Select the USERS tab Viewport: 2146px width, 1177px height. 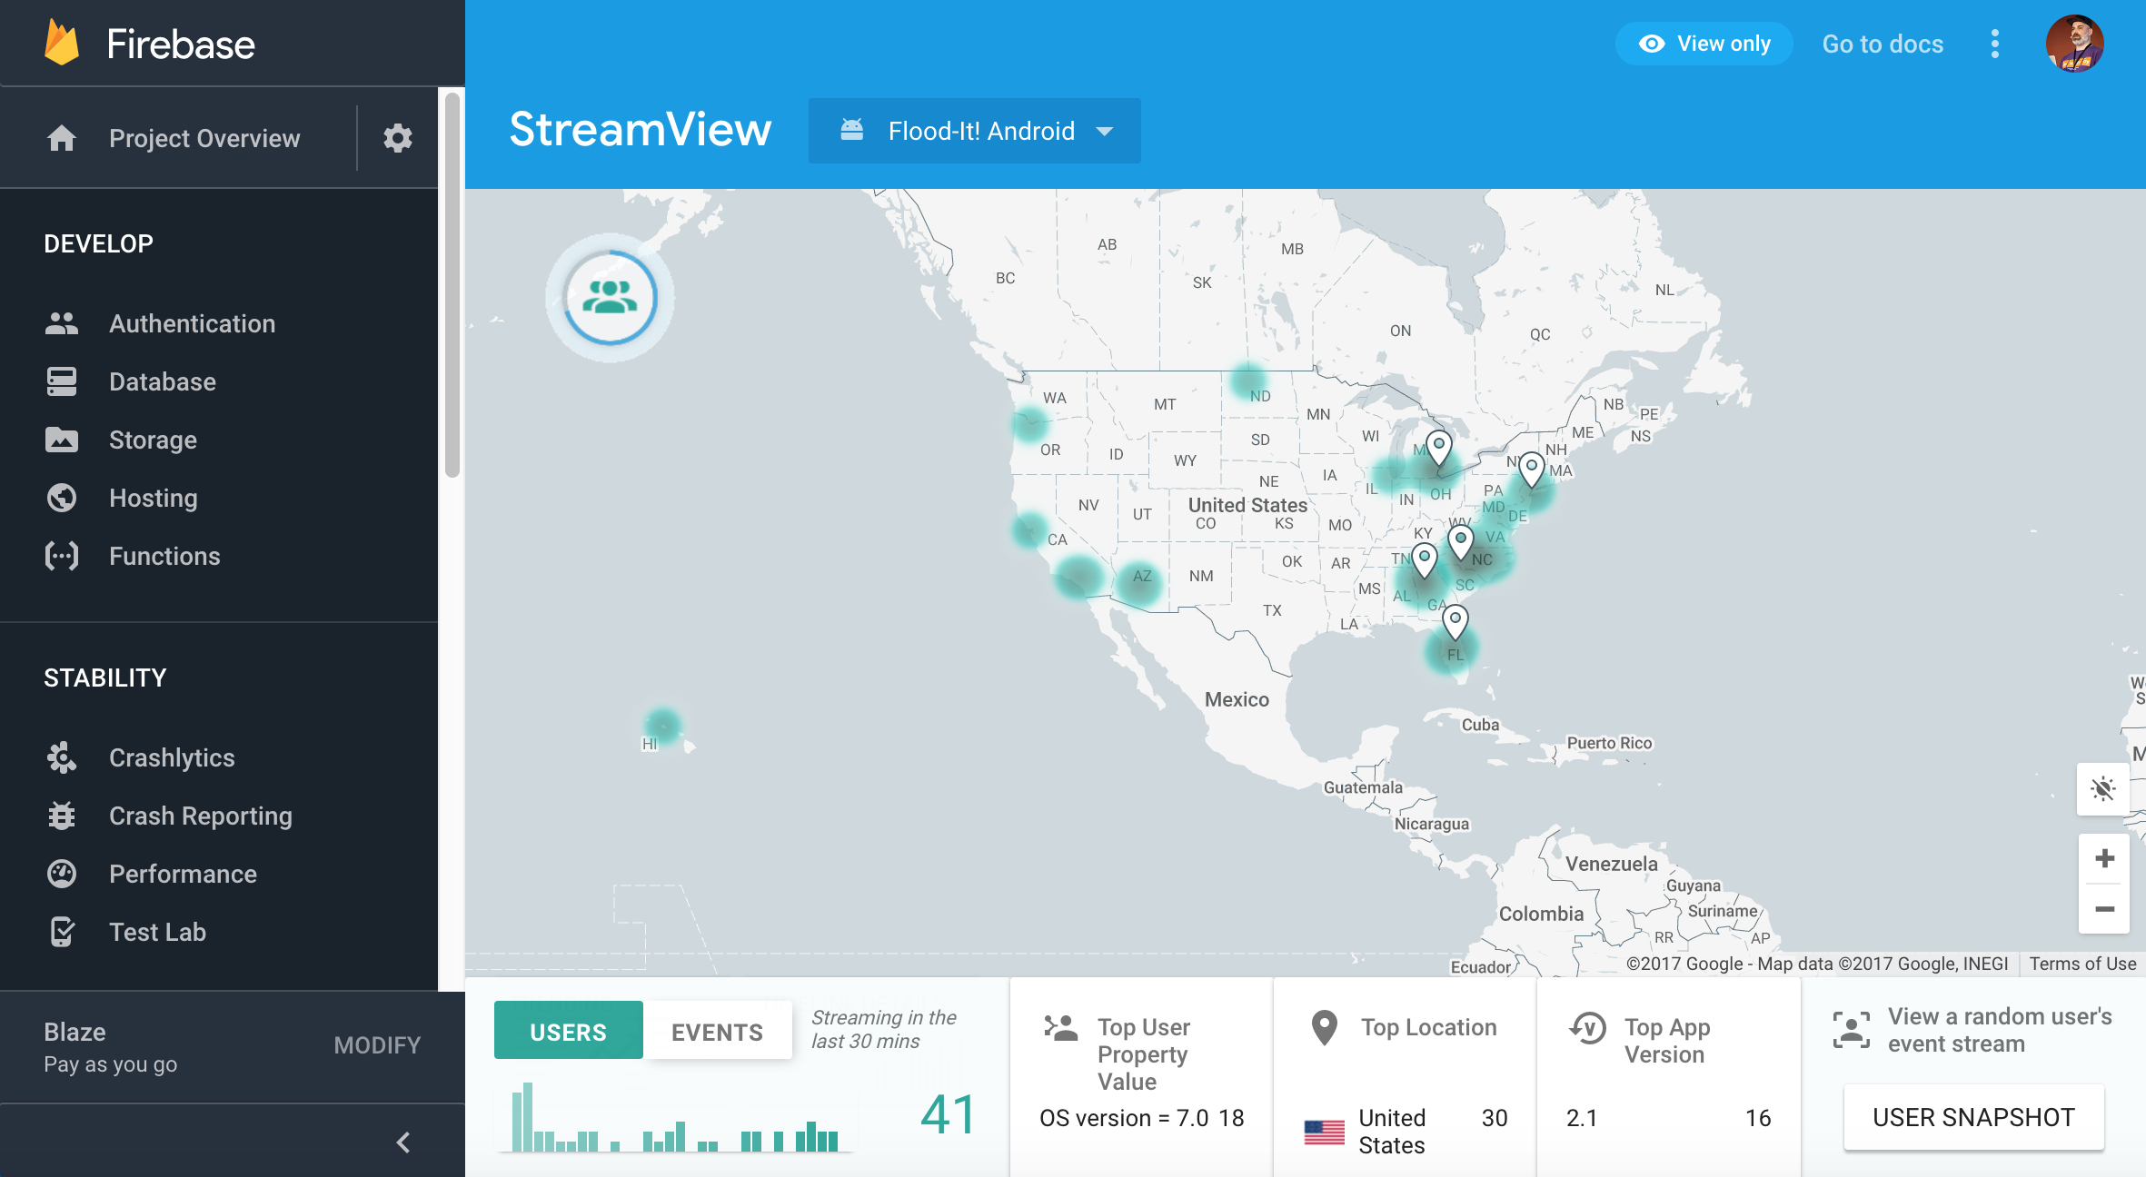click(x=568, y=1032)
